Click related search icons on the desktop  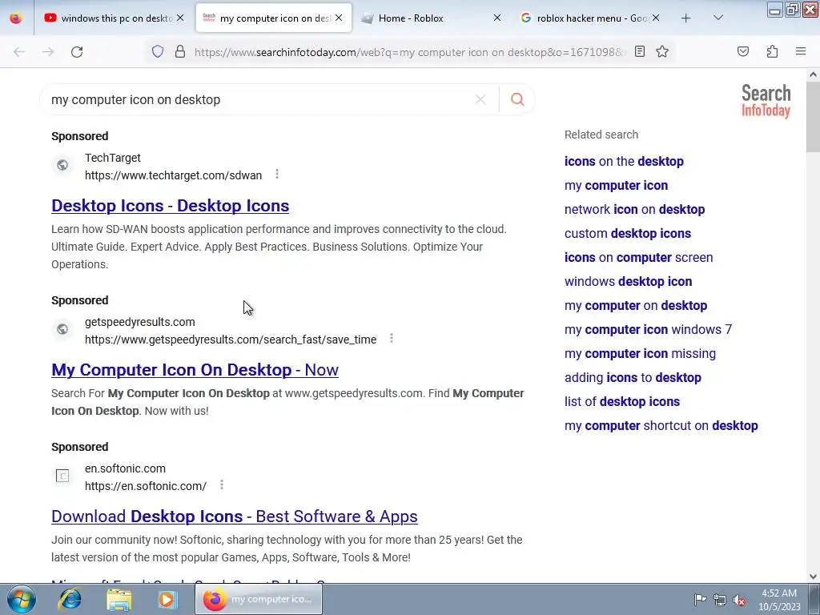[624, 161]
